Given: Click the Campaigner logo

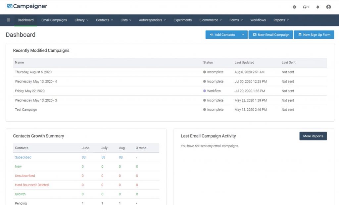Looking at the screenshot, I should point(27,6).
